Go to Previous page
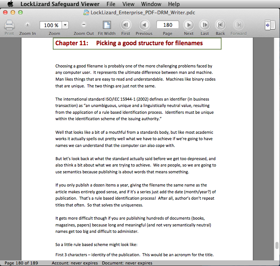 coord(144,25)
